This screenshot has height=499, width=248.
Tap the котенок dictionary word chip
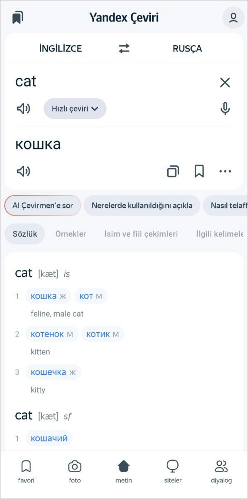(x=47, y=334)
